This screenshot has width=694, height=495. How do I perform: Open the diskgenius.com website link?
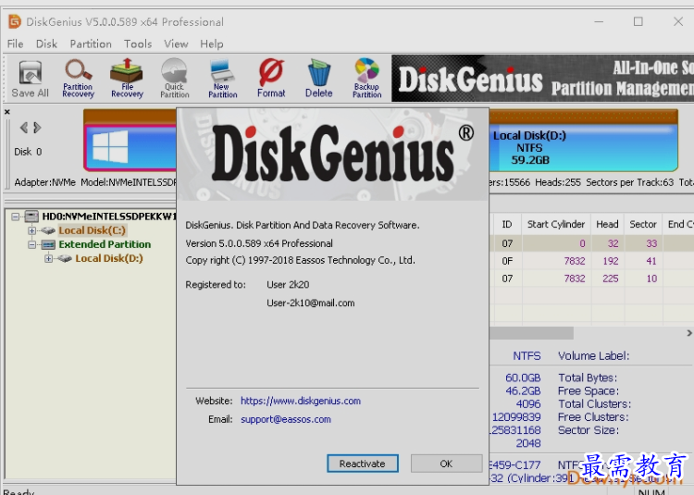coord(301,401)
